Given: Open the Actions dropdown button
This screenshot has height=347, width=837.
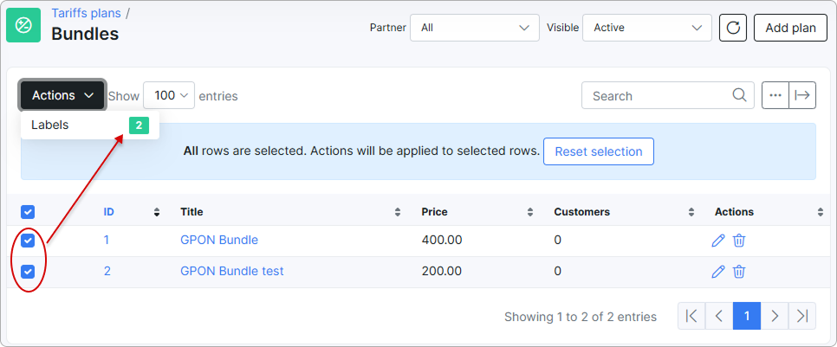Looking at the screenshot, I should coord(63,95).
